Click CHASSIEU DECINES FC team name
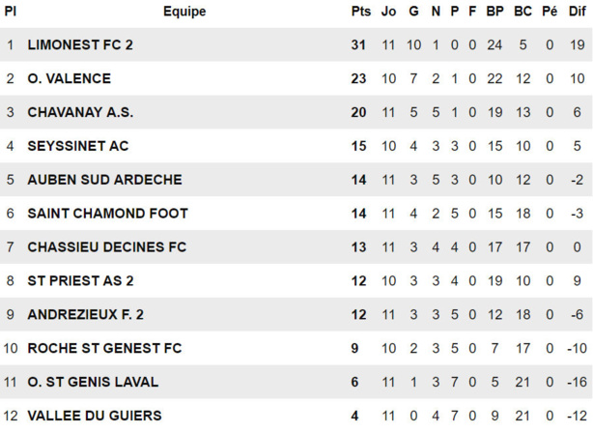 [x=106, y=247]
